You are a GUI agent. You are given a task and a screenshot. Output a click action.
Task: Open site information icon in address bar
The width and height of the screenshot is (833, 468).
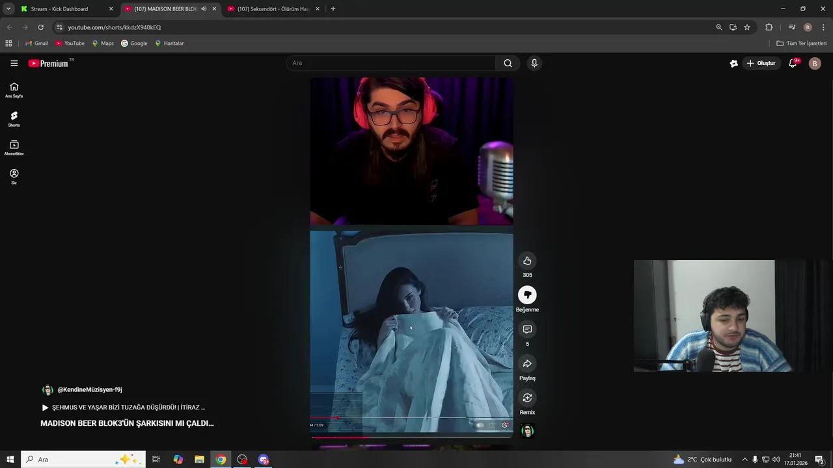point(59,27)
